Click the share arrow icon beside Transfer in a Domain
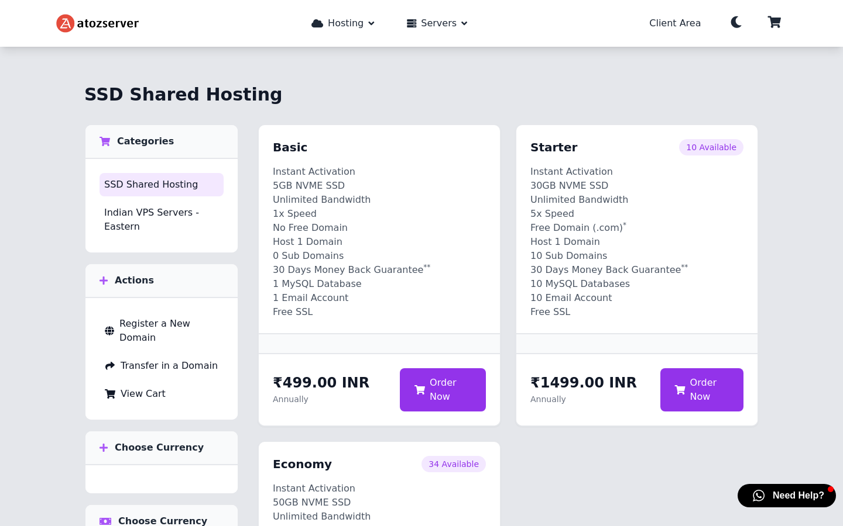Screen dimensions: 843x526 point(110,366)
